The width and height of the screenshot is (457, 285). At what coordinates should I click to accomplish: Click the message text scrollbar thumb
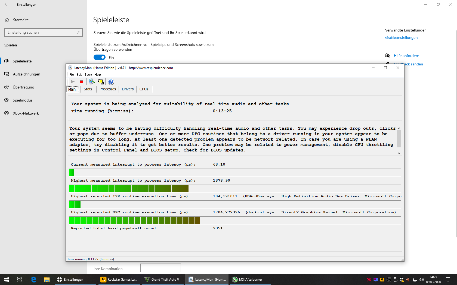point(399,139)
